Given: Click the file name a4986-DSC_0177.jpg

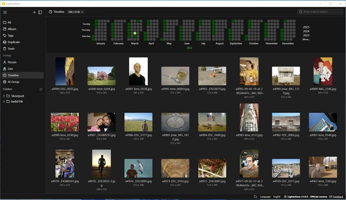Looking at the screenshot, I should pos(138,135).
